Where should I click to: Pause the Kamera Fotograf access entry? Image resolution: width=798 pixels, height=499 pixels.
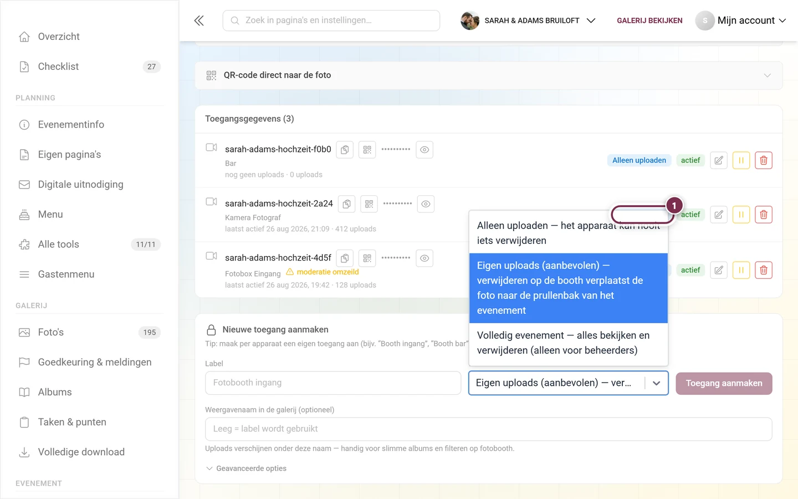[741, 215]
